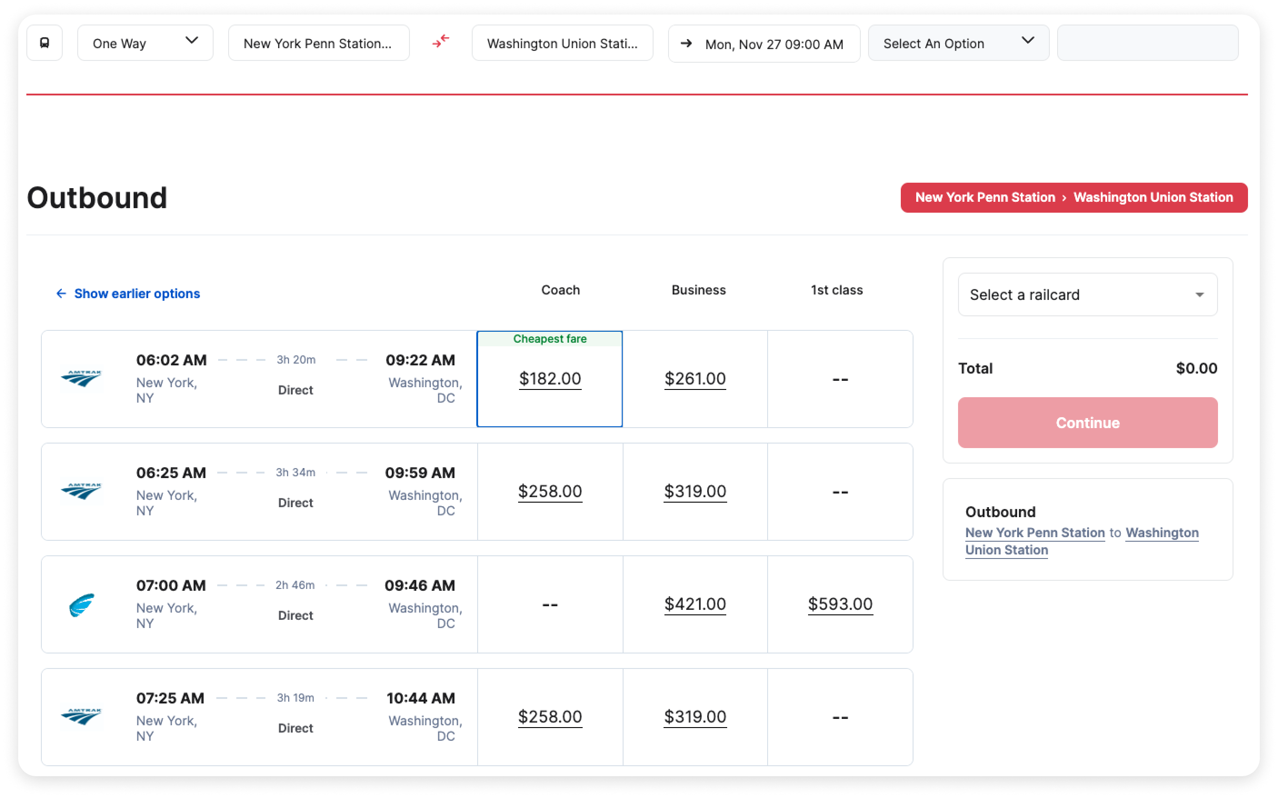Edit the New York Penn Station origin field
1278x798 pixels.
pyautogui.click(x=318, y=43)
